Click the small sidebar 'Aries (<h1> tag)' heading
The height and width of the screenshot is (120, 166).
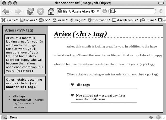coord(19,30)
